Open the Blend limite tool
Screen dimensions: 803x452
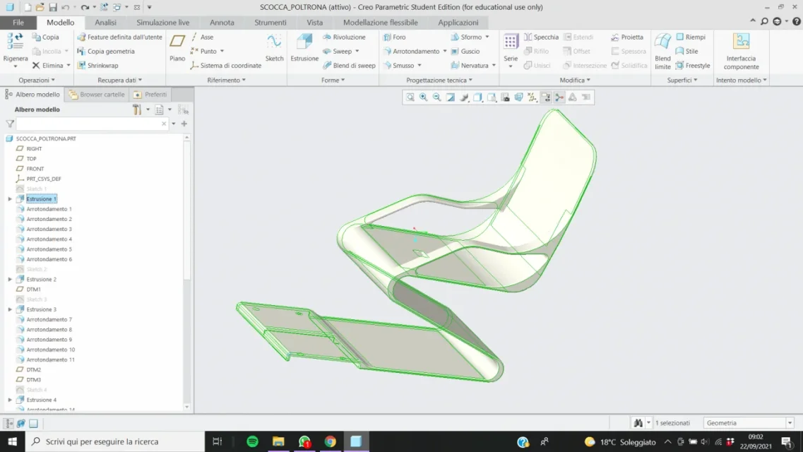point(662,51)
